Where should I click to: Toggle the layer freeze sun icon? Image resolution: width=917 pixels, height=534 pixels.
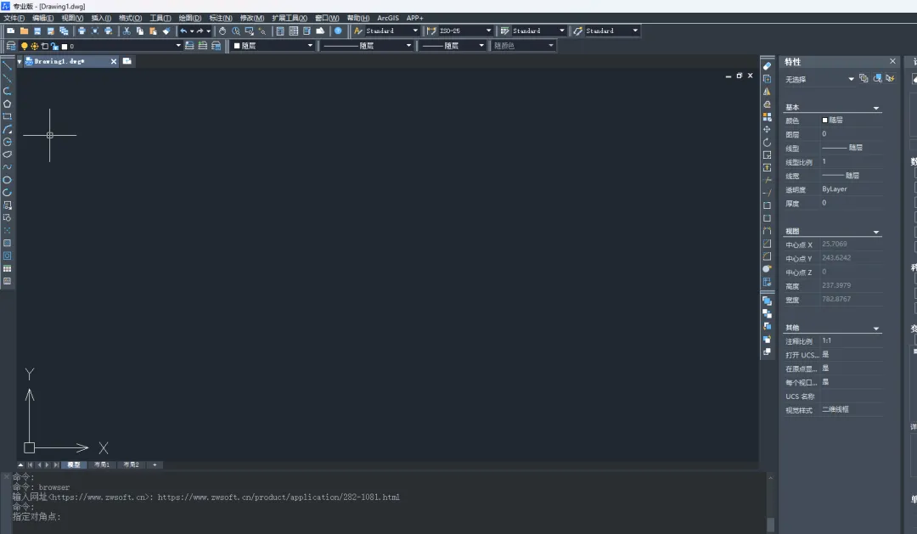(x=35, y=46)
